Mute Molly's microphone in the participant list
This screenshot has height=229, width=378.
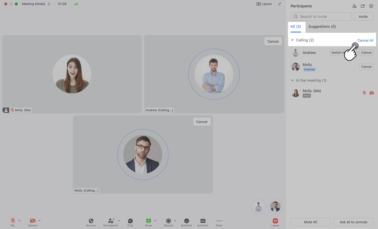pos(364,93)
